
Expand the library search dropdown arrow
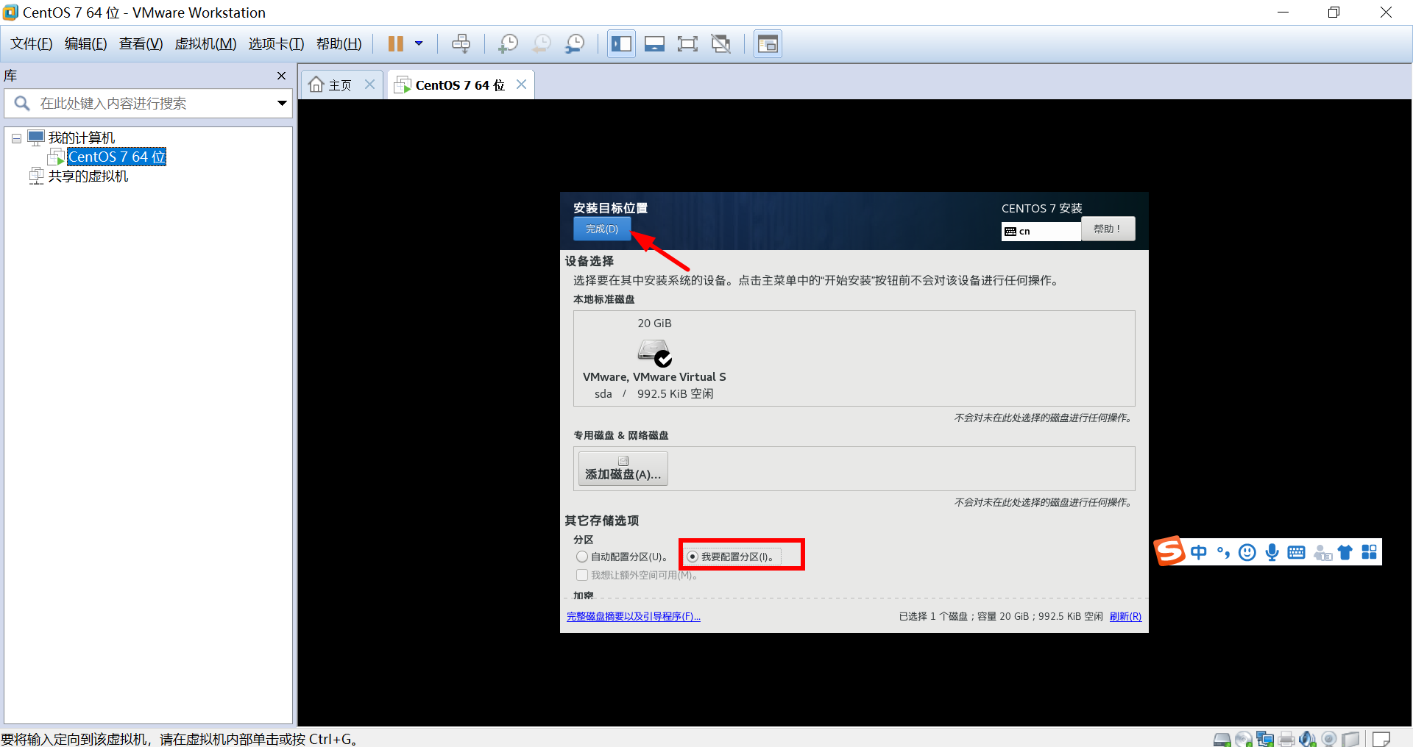pos(281,104)
